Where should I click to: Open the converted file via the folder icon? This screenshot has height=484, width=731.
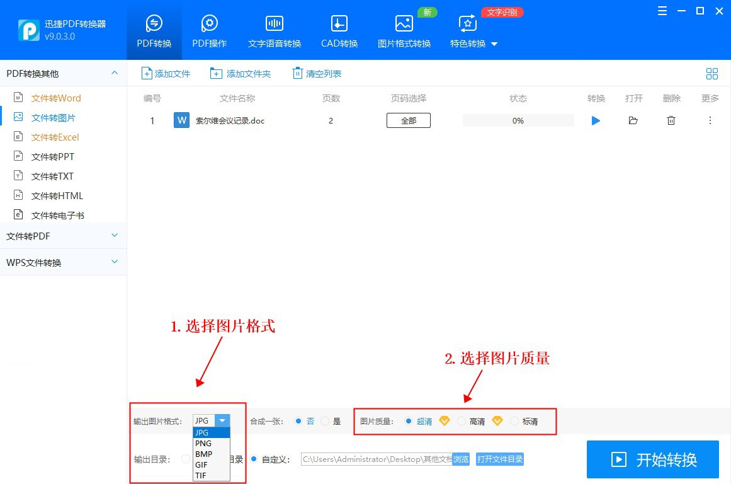click(633, 120)
